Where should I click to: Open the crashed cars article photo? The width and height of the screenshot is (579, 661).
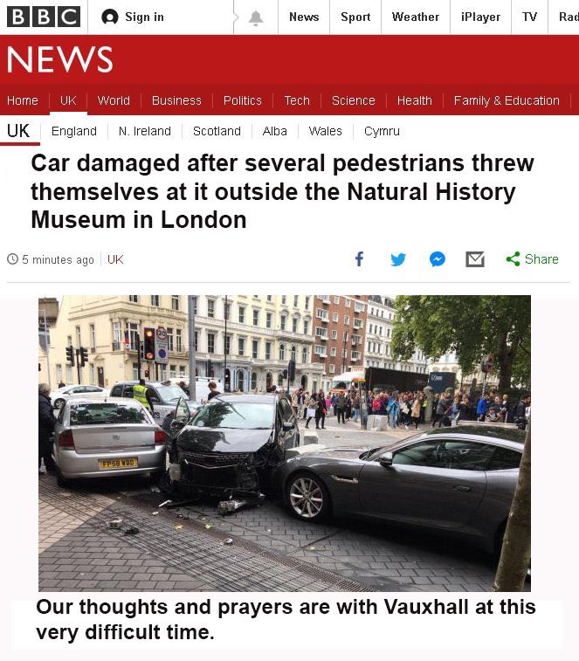[x=285, y=443]
